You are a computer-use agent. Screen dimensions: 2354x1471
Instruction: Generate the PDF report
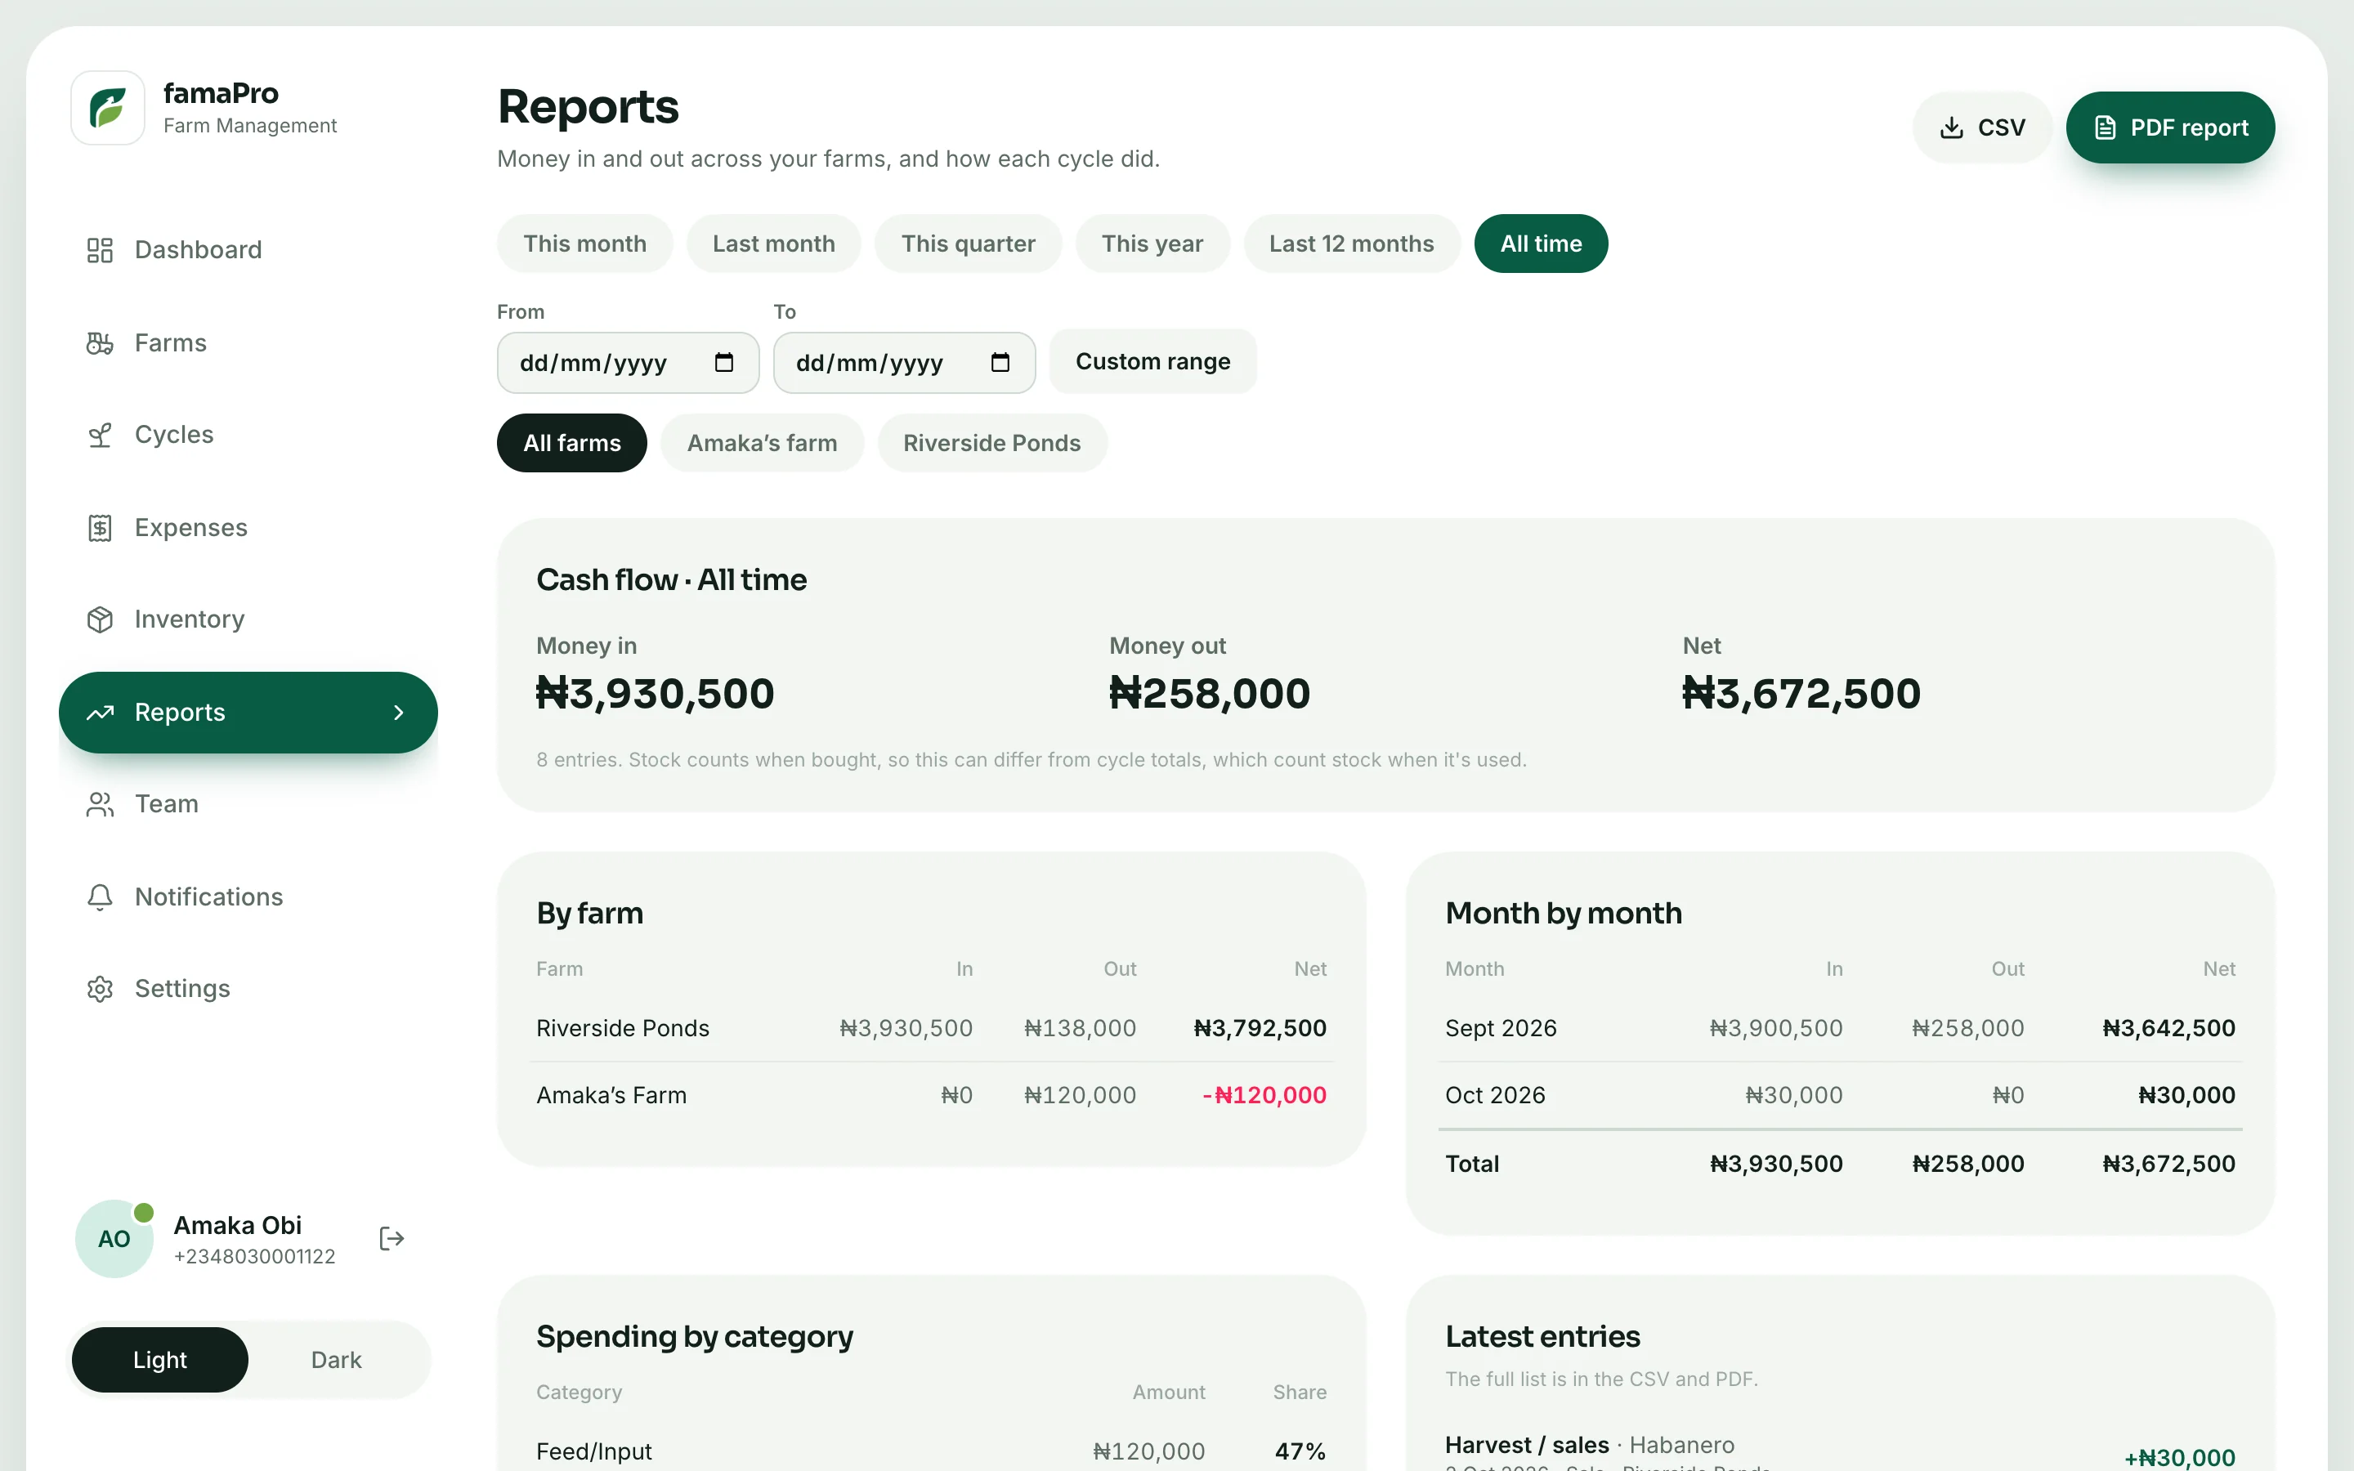pos(2170,127)
